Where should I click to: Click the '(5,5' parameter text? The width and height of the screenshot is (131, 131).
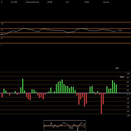pyautogui.click(x=67, y=2)
